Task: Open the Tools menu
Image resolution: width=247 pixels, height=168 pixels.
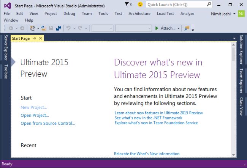Action: coord(103,14)
